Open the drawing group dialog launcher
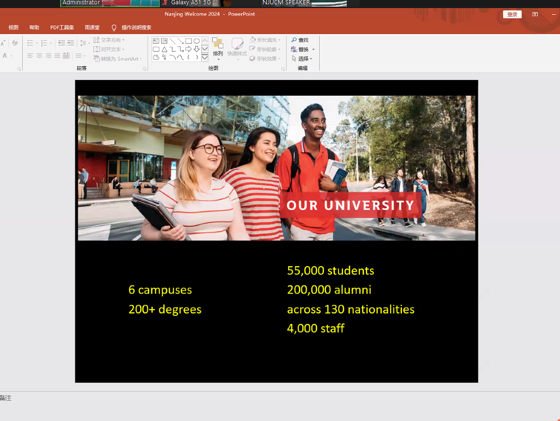The width and height of the screenshot is (560, 421). tap(283, 69)
